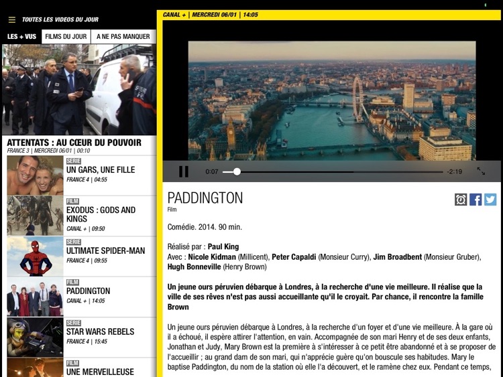Select UN GARS, UNE FILLE title

pyautogui.click(x=101, y=170)
